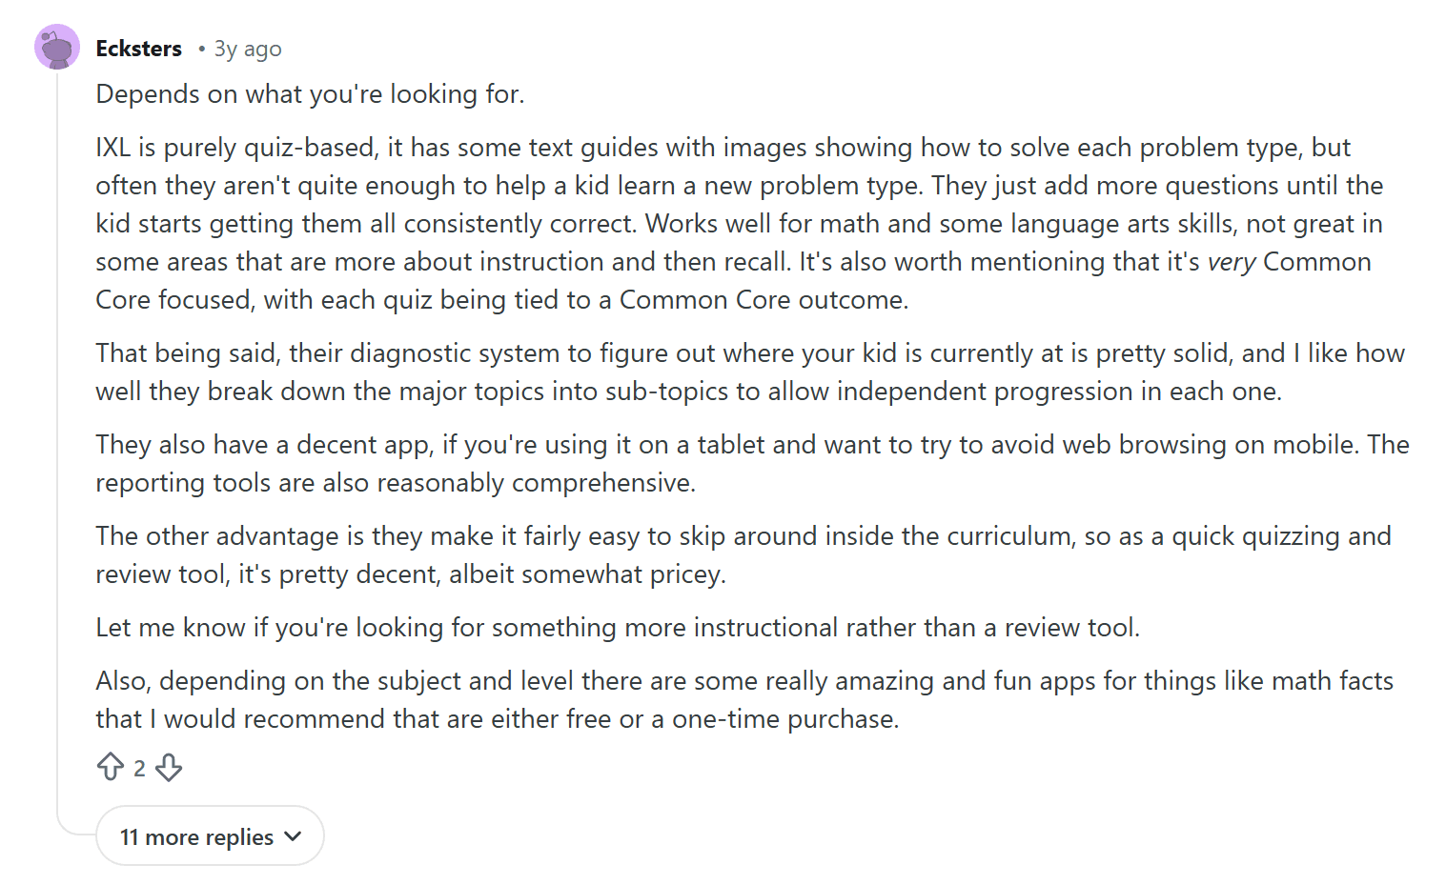1446x885 pixels.
Task: Open the commenter's profile via the avatar image
Action: 57,46
